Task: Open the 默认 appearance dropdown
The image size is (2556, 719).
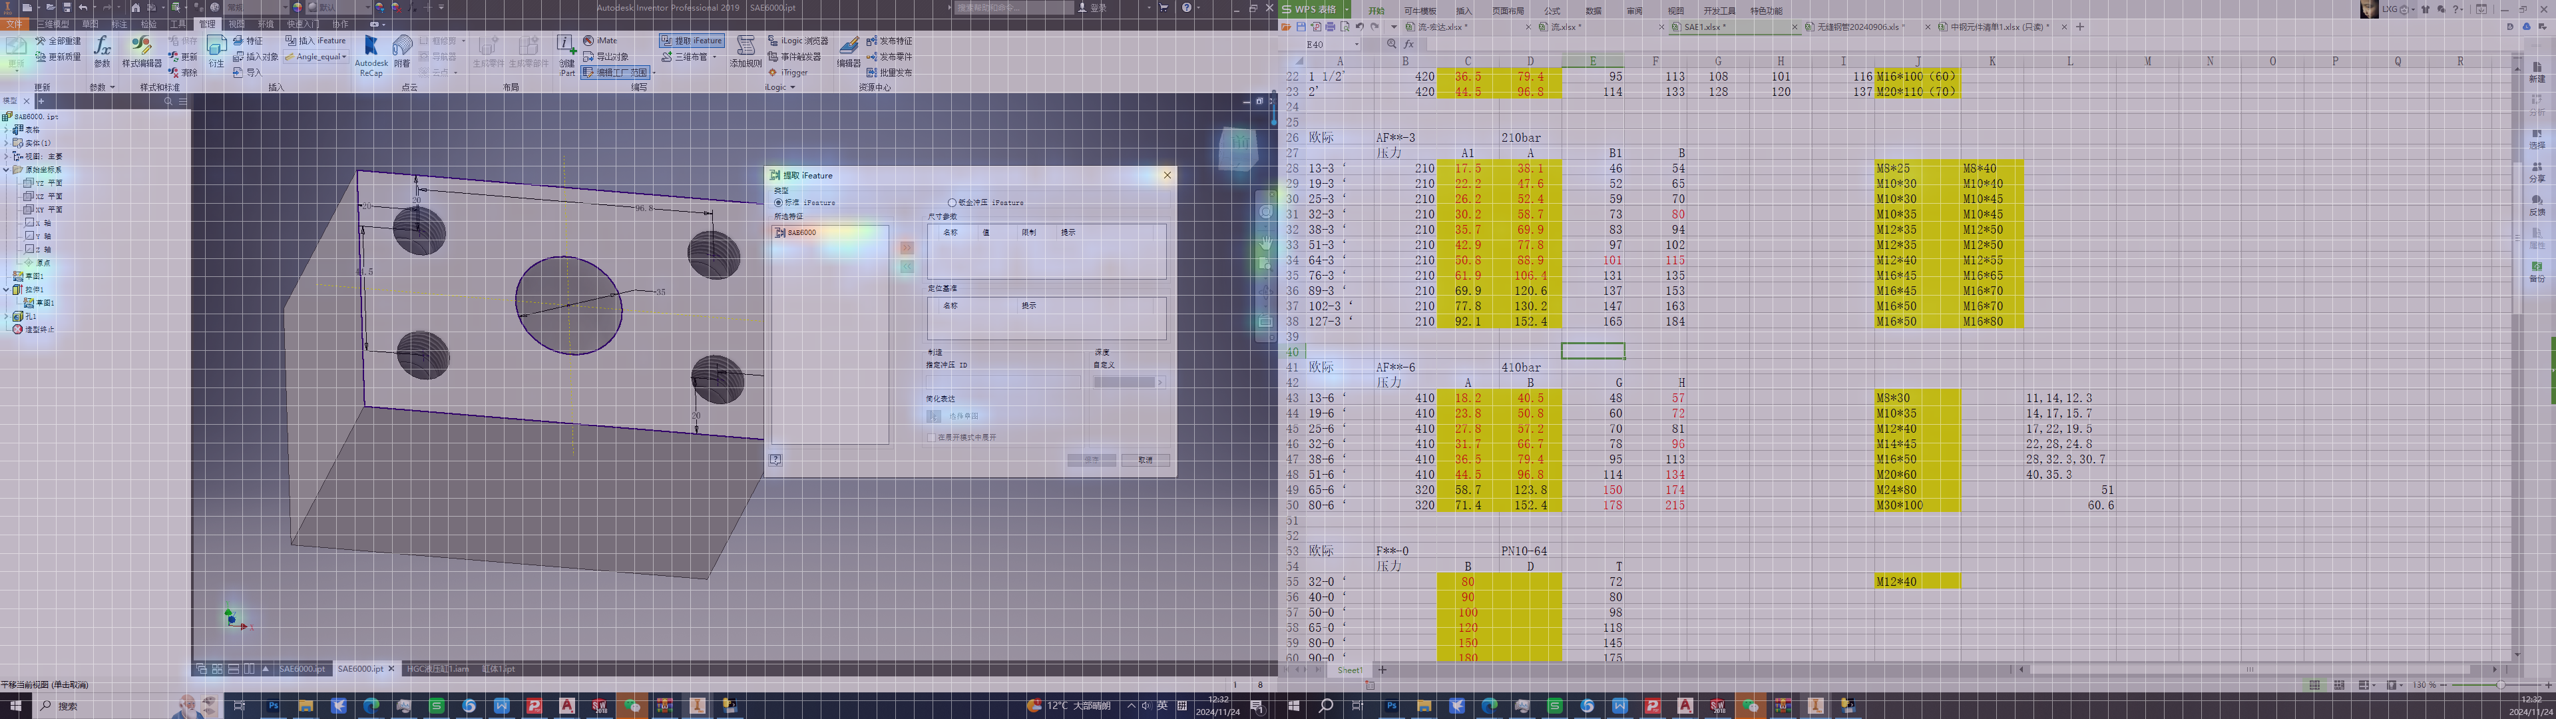Action: point(367,8)
